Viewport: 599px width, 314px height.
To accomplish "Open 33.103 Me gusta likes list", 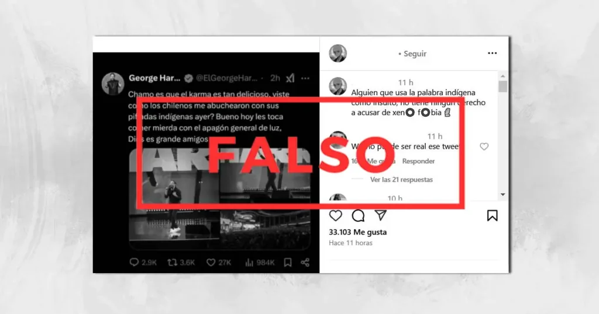I will point(357,232).
